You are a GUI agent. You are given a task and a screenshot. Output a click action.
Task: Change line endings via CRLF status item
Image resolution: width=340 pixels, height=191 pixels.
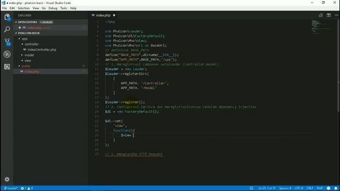(x=310, y=188)
